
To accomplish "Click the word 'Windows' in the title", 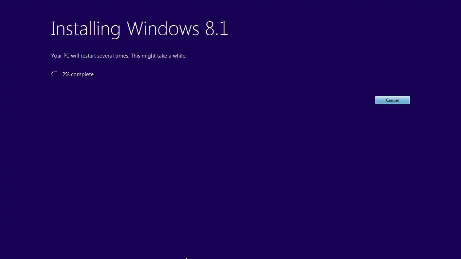I will 163,28.
